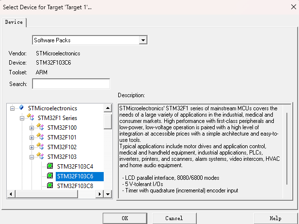Select the STMicroelectronics tree label
Screen dimensions: 299x224
pyautogui.click(x=52, y=108)
